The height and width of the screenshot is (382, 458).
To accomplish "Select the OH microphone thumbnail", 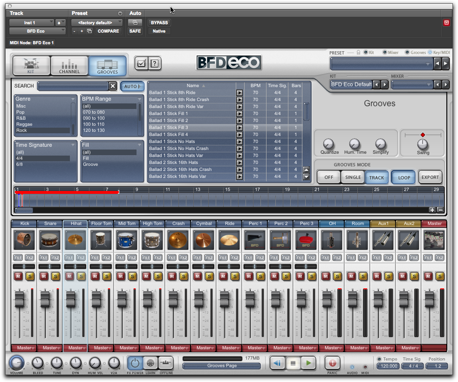I will click(332, 240).
